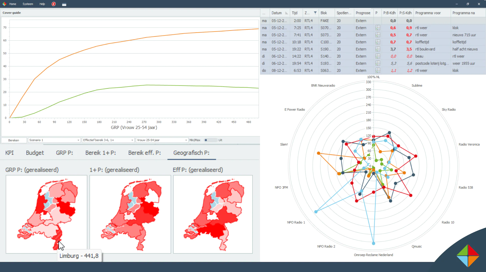Open the Vrouw 25-54 jaar dropdown
This screenshot has width=486, height=272.
(162, 140)
